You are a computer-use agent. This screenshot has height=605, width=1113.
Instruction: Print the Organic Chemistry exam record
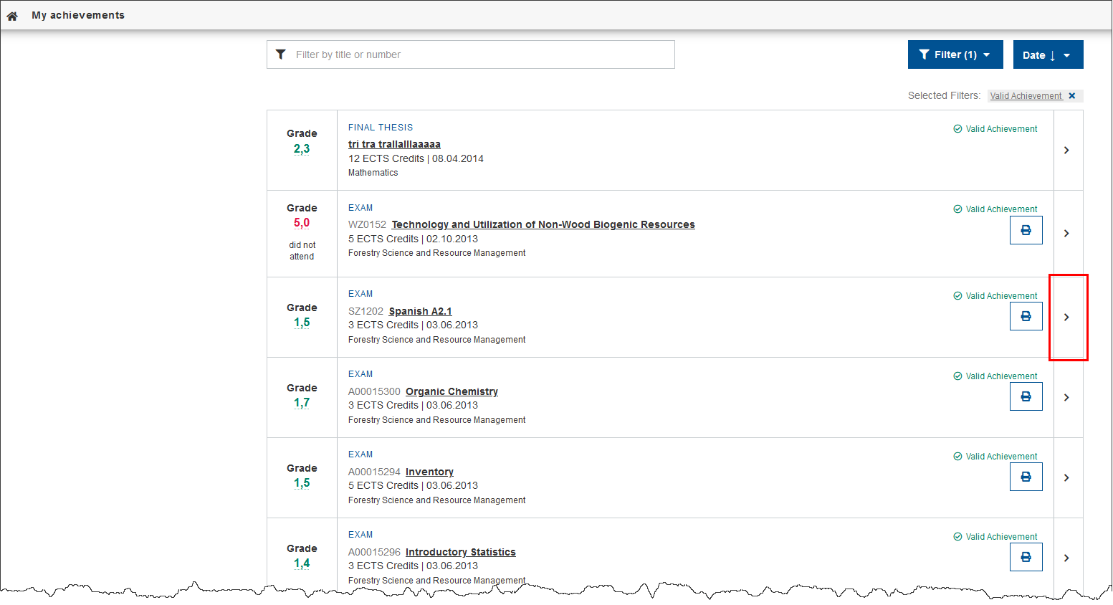pos(1026,396)
